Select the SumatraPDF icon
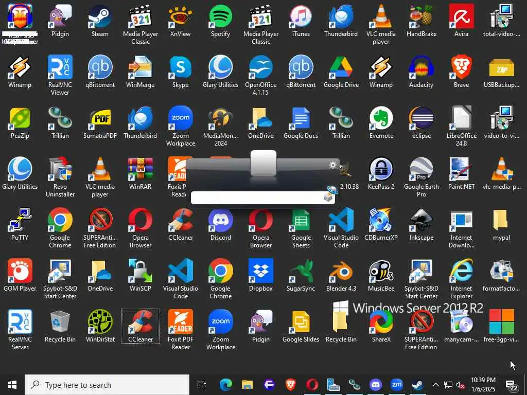This screenshot has width=527, height=395. (100, 123)
